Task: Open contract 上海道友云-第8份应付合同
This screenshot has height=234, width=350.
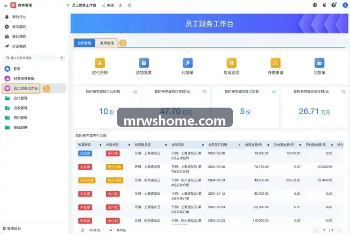Action: (x=186, y=156)
